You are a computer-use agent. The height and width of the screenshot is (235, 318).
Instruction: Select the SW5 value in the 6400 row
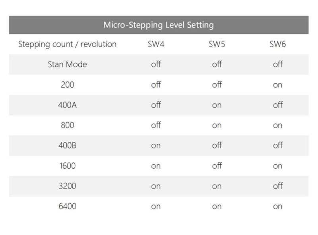click(x=217, y=206)
